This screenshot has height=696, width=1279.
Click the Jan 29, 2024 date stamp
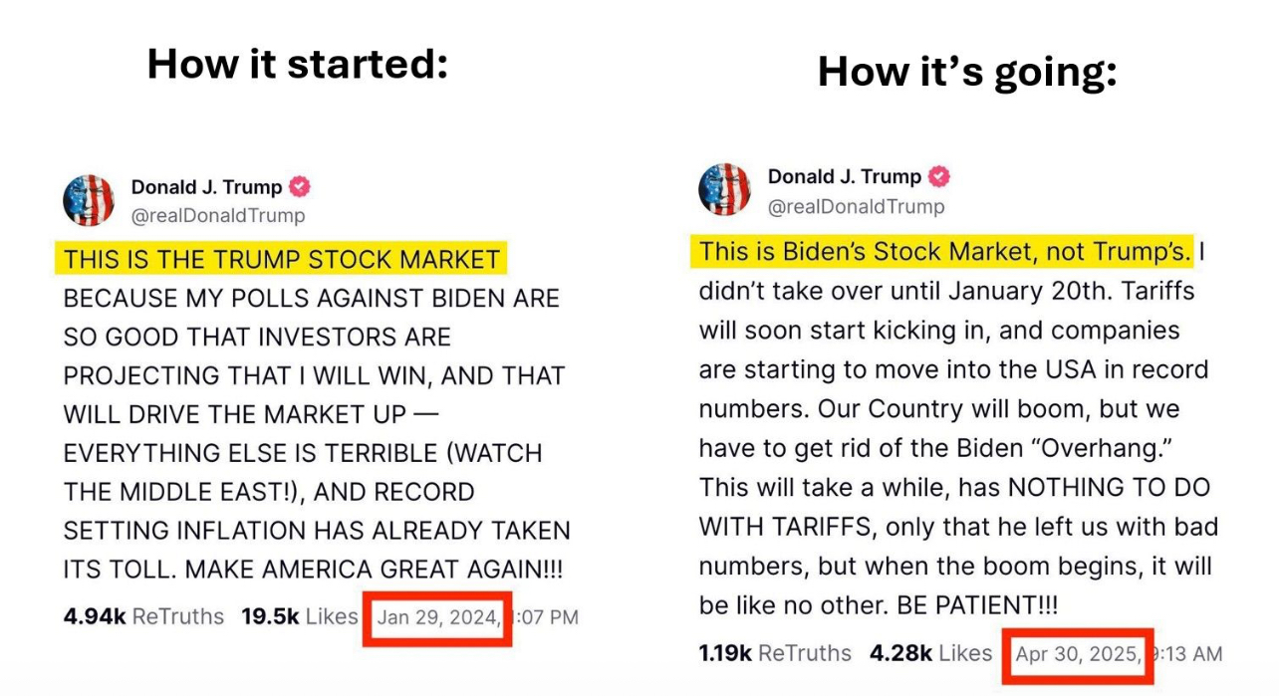click(438, 617)
